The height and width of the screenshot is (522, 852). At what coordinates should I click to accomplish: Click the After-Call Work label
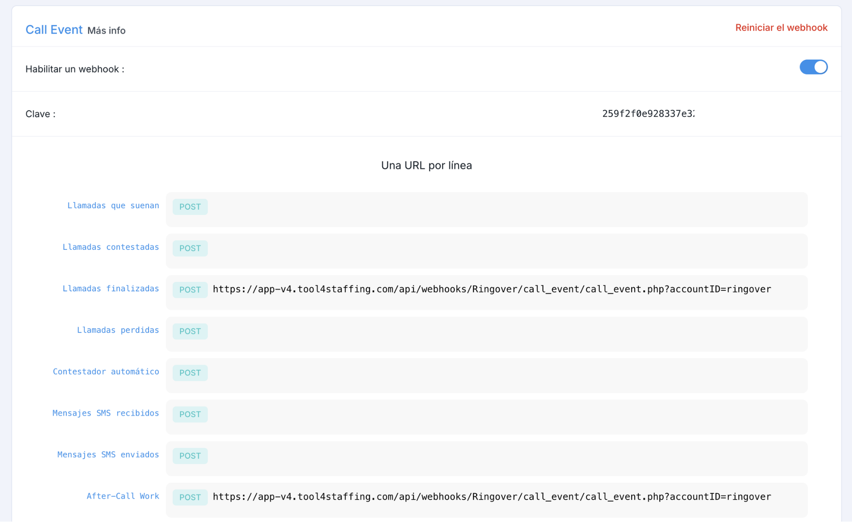pyautogui.click(x=123, y=496)
